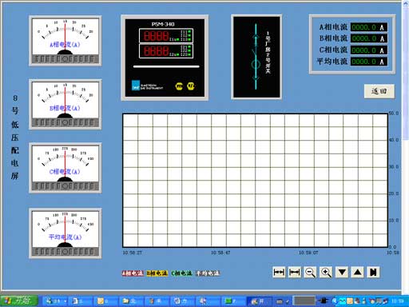
Task: Expand the trend time span horizontally
Action: pos(279,273)
